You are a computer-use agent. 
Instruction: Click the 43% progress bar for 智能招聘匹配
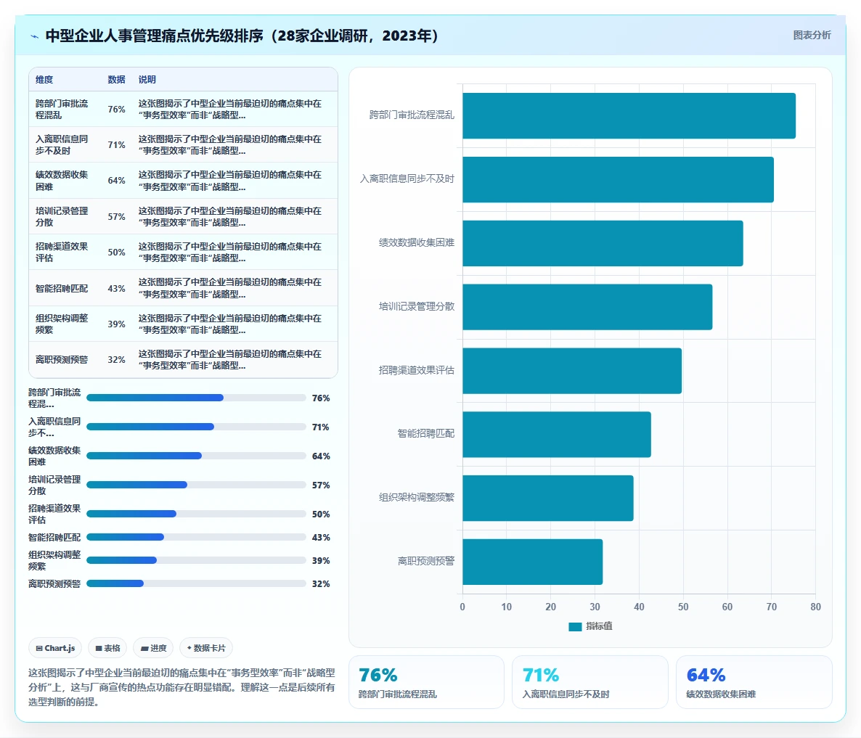196,537
